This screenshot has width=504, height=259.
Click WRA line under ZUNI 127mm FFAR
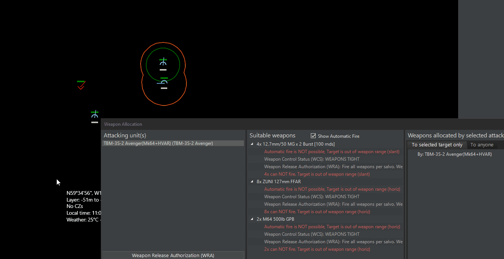[x=333, y=204]
